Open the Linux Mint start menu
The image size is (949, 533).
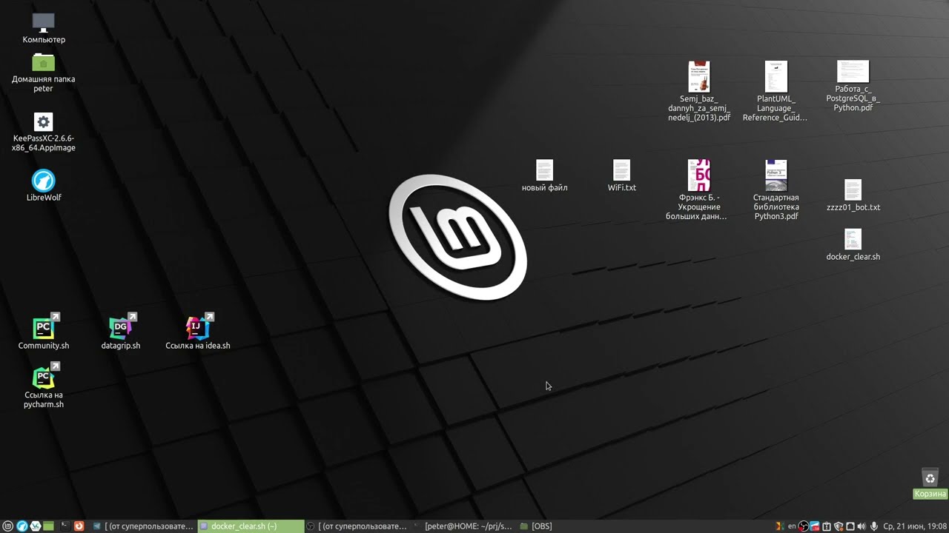point(8,526)
